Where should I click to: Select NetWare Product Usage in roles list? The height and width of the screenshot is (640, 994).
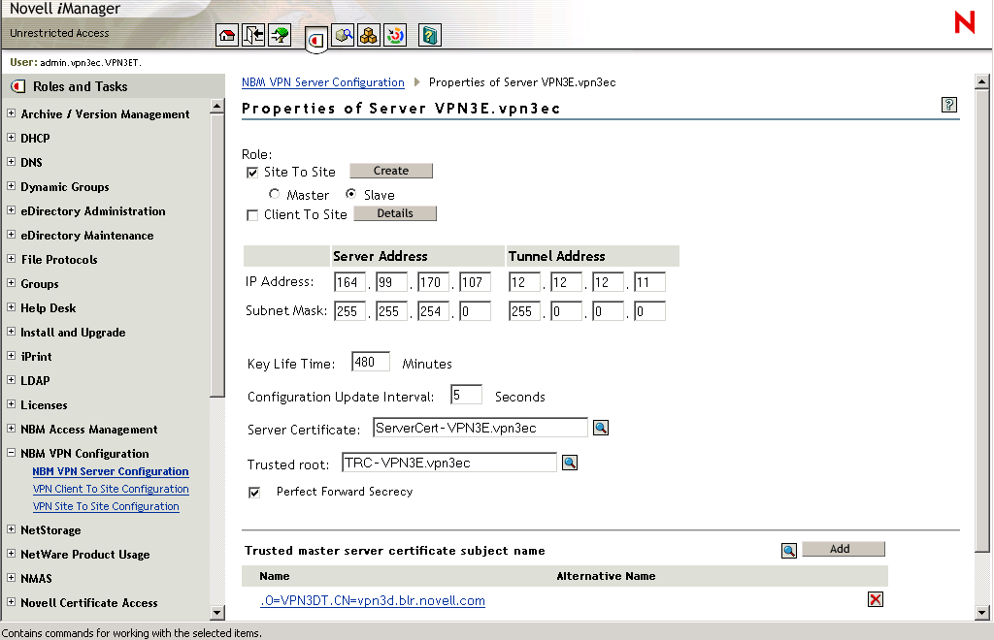pyautogui.click(x=85, y=555)
